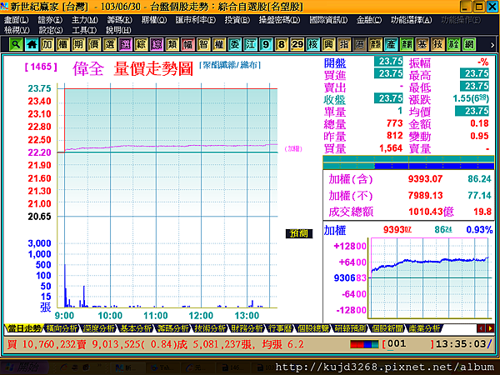This screenshot has height=375, width=500.
Task: Click the cyan 9 toolbar icon
Action: tap(266, 44)
